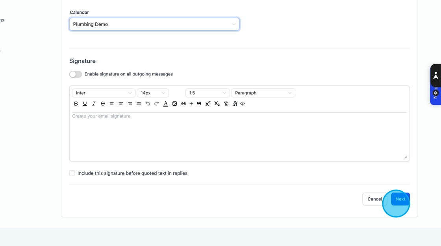Image resolution: width=441 pixels, height=246 pixels.
Task: Apply superscript formatting
Action: [208, 104]
